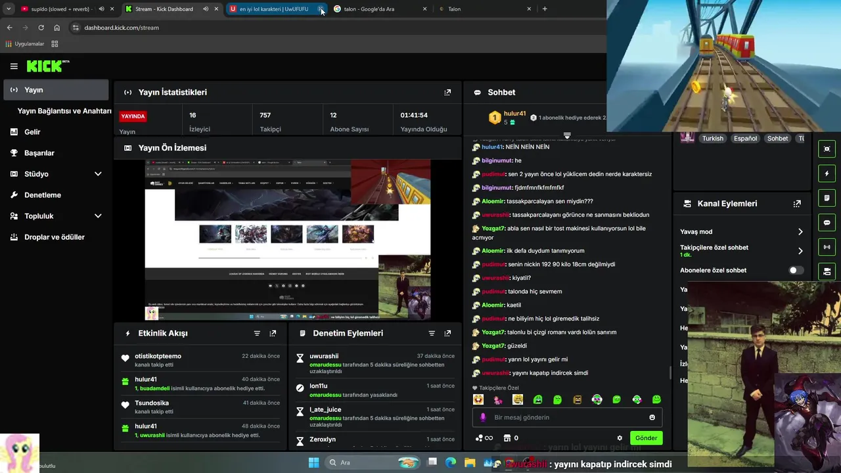
Task: Click uwurashii in Denetim Eylemleri
Action: point(324,356)
